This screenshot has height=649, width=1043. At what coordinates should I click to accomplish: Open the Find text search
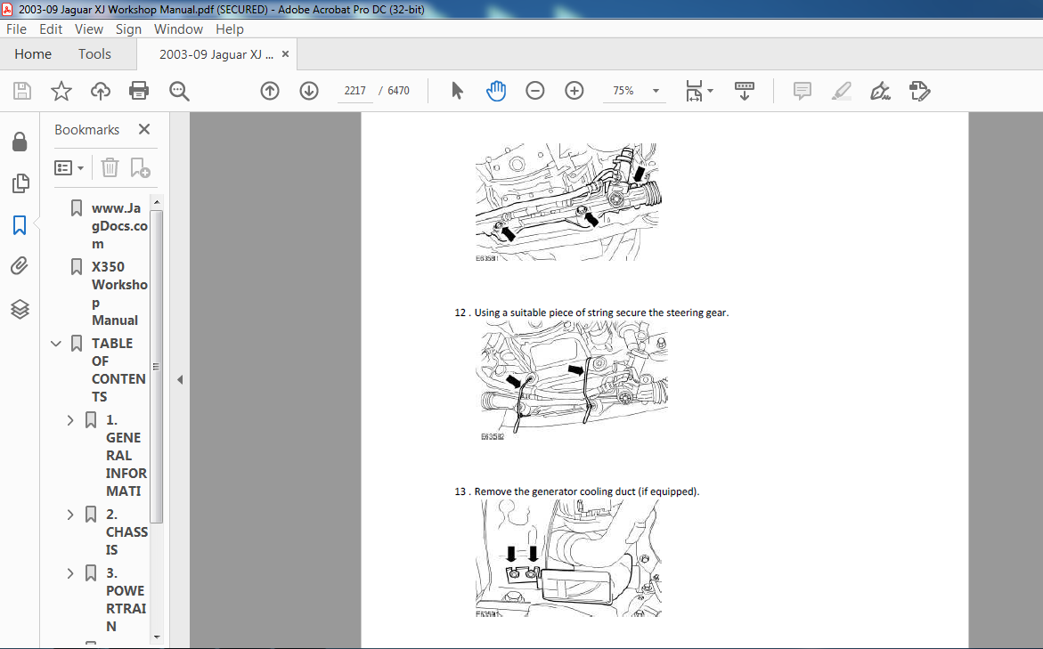179,91
